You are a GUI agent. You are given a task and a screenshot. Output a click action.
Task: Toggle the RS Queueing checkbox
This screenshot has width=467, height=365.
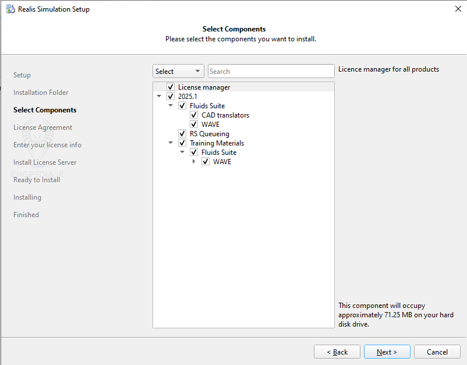click(x=182, y=134)
